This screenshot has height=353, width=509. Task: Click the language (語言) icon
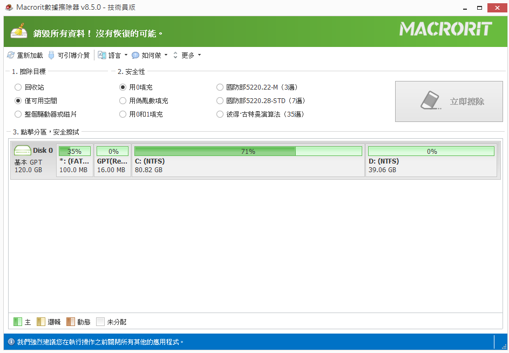point(102,55)
